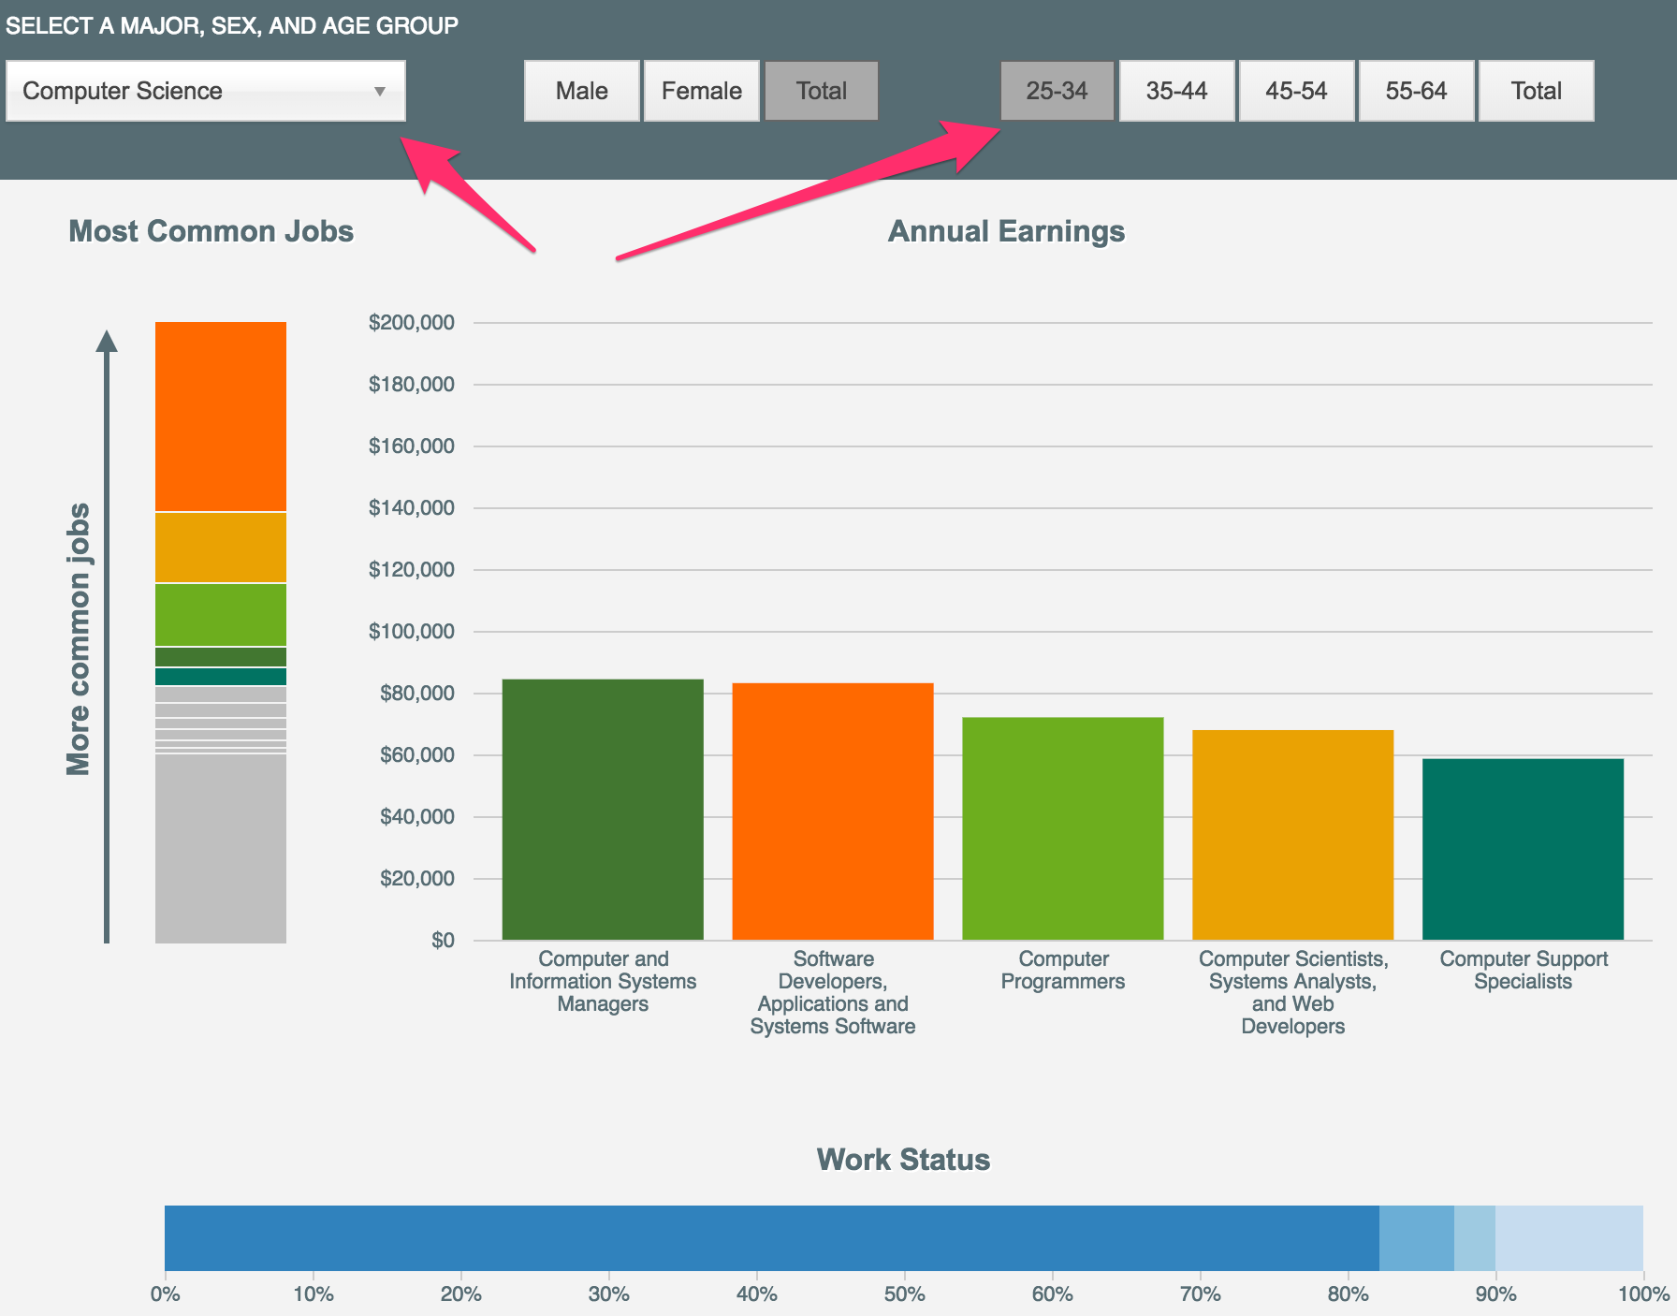The image size is (1677, 1316).
Task: Toggle the Total sex filter button
Action: (821, 91)
